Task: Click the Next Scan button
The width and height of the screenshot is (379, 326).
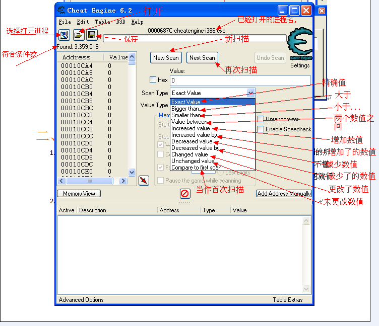Action: coord(202,58)
